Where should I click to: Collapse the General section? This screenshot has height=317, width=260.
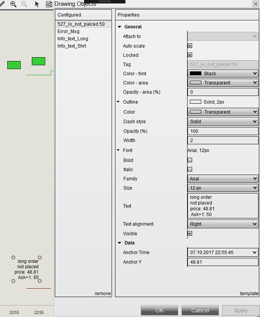point(120,27)
